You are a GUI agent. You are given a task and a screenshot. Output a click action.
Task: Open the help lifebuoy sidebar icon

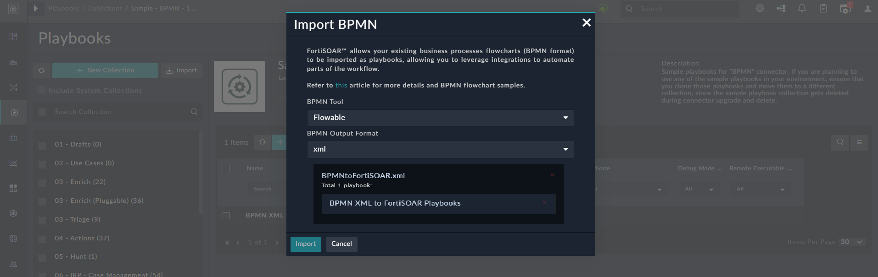13,239
